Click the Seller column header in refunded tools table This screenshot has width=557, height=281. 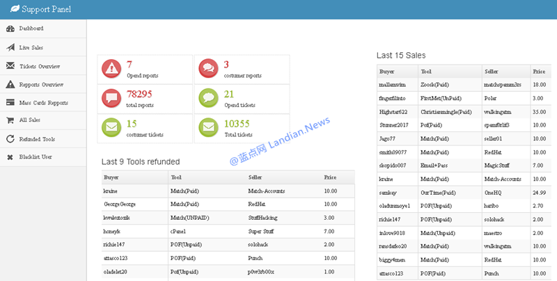pos(255,177)
